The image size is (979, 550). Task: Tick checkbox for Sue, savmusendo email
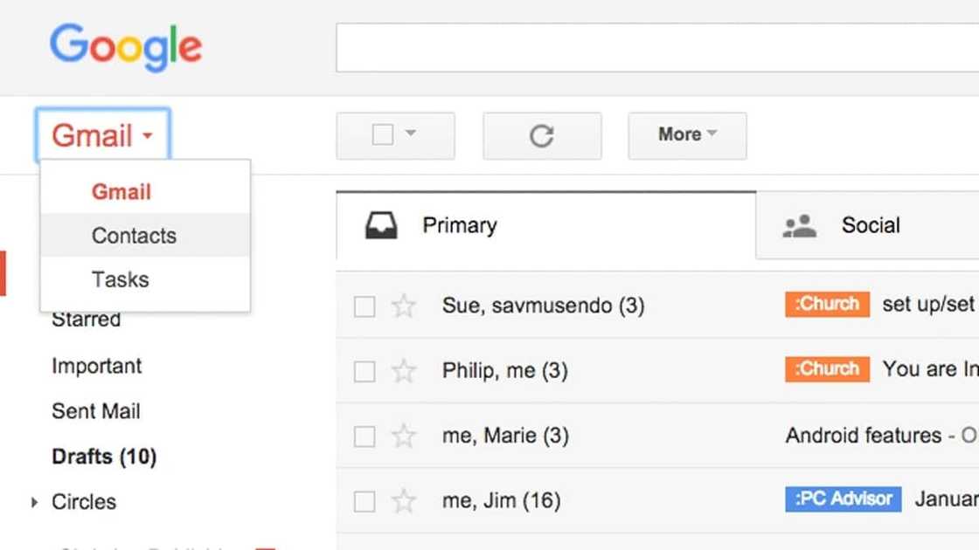(x=365, y=306)
